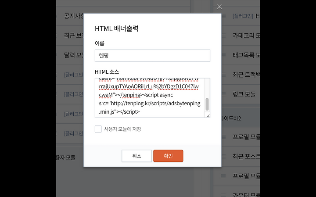
Task: Click the 이름 input field containing 텐핑
Action: point(152,56)
